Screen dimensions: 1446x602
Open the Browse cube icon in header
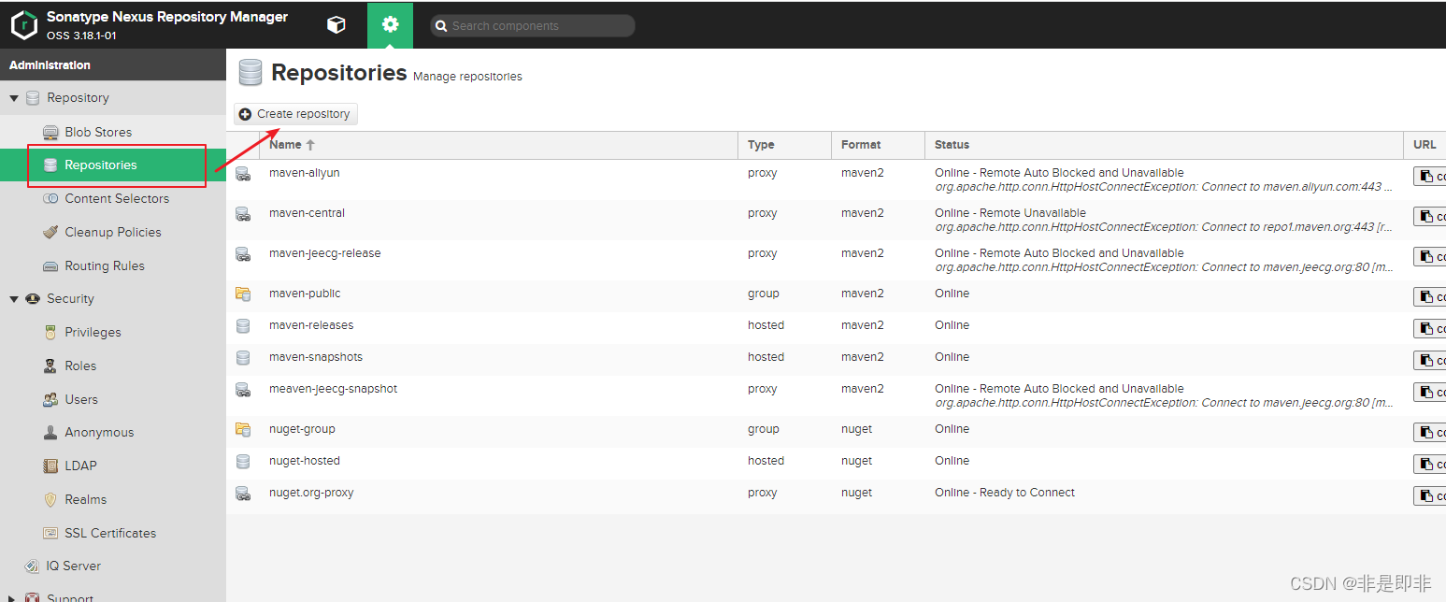tap(336, 25)
